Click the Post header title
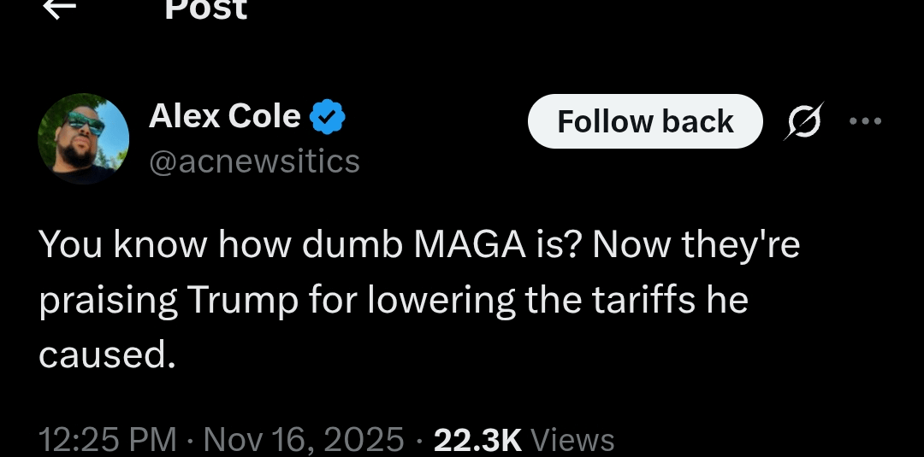The height and width of the screenshot is (457, 924). click(x=205, y=9)
